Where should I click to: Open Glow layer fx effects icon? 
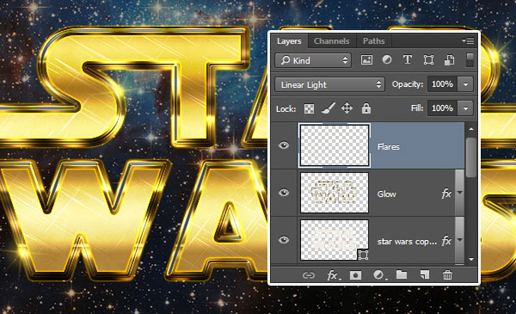pos(446,194)
